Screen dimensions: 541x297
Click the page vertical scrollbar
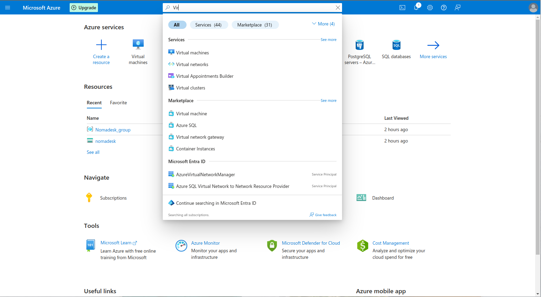click(x=538, y=138)
